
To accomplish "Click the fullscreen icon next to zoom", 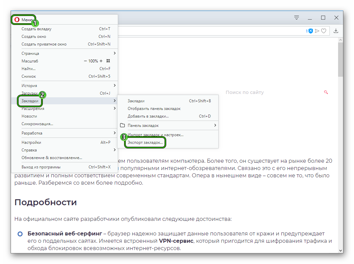I will pos(108,61).
